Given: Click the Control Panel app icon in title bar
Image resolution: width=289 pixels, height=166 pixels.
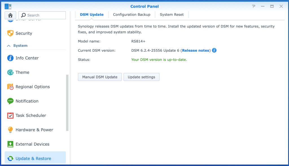Looking at the screenshot, I should coord(8,6).
